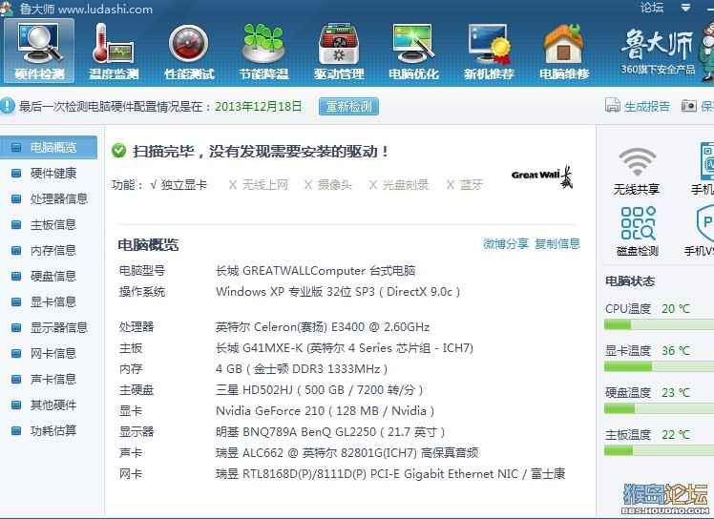Image resolution: width=714 pixels, height=519 pixels.
Task: Click the 鲁大师 360旗下安全产品 banner logo
Action: 658,51
